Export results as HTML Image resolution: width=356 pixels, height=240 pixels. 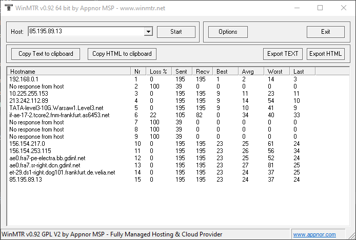tap(326, 54)
